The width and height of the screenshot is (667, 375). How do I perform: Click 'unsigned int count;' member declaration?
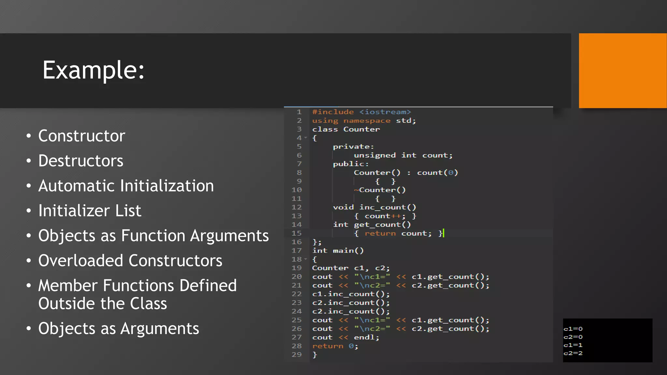[403, 155]
